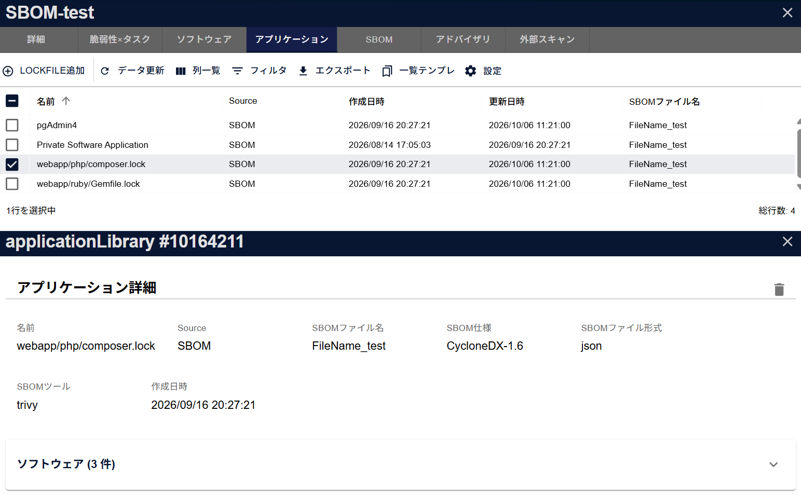Toggle the select-all header checkbox
801x495 pixels.
point(12,101)
